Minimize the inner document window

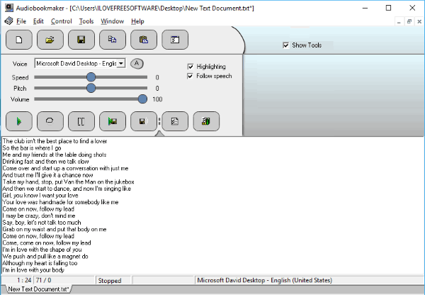pyautogui.click(x=399, y=21)
